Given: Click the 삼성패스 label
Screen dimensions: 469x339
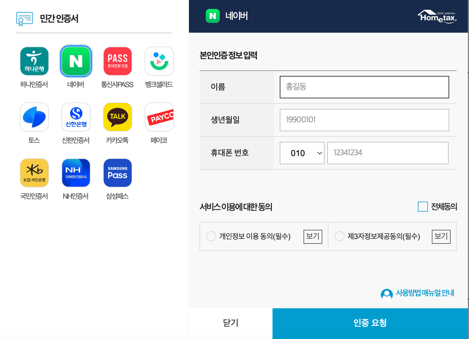Looking at the screenshot, I should point(117,196).
